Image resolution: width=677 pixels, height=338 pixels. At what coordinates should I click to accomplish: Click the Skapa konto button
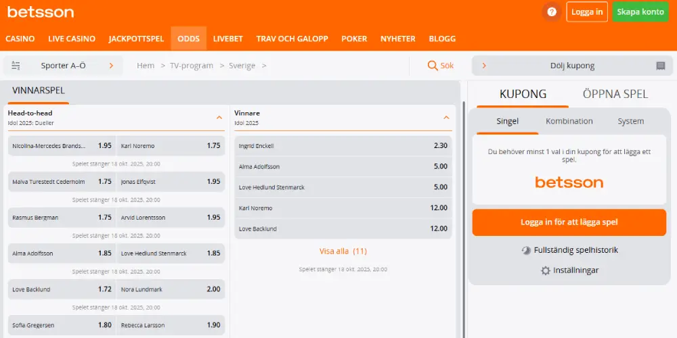(640, 12)
